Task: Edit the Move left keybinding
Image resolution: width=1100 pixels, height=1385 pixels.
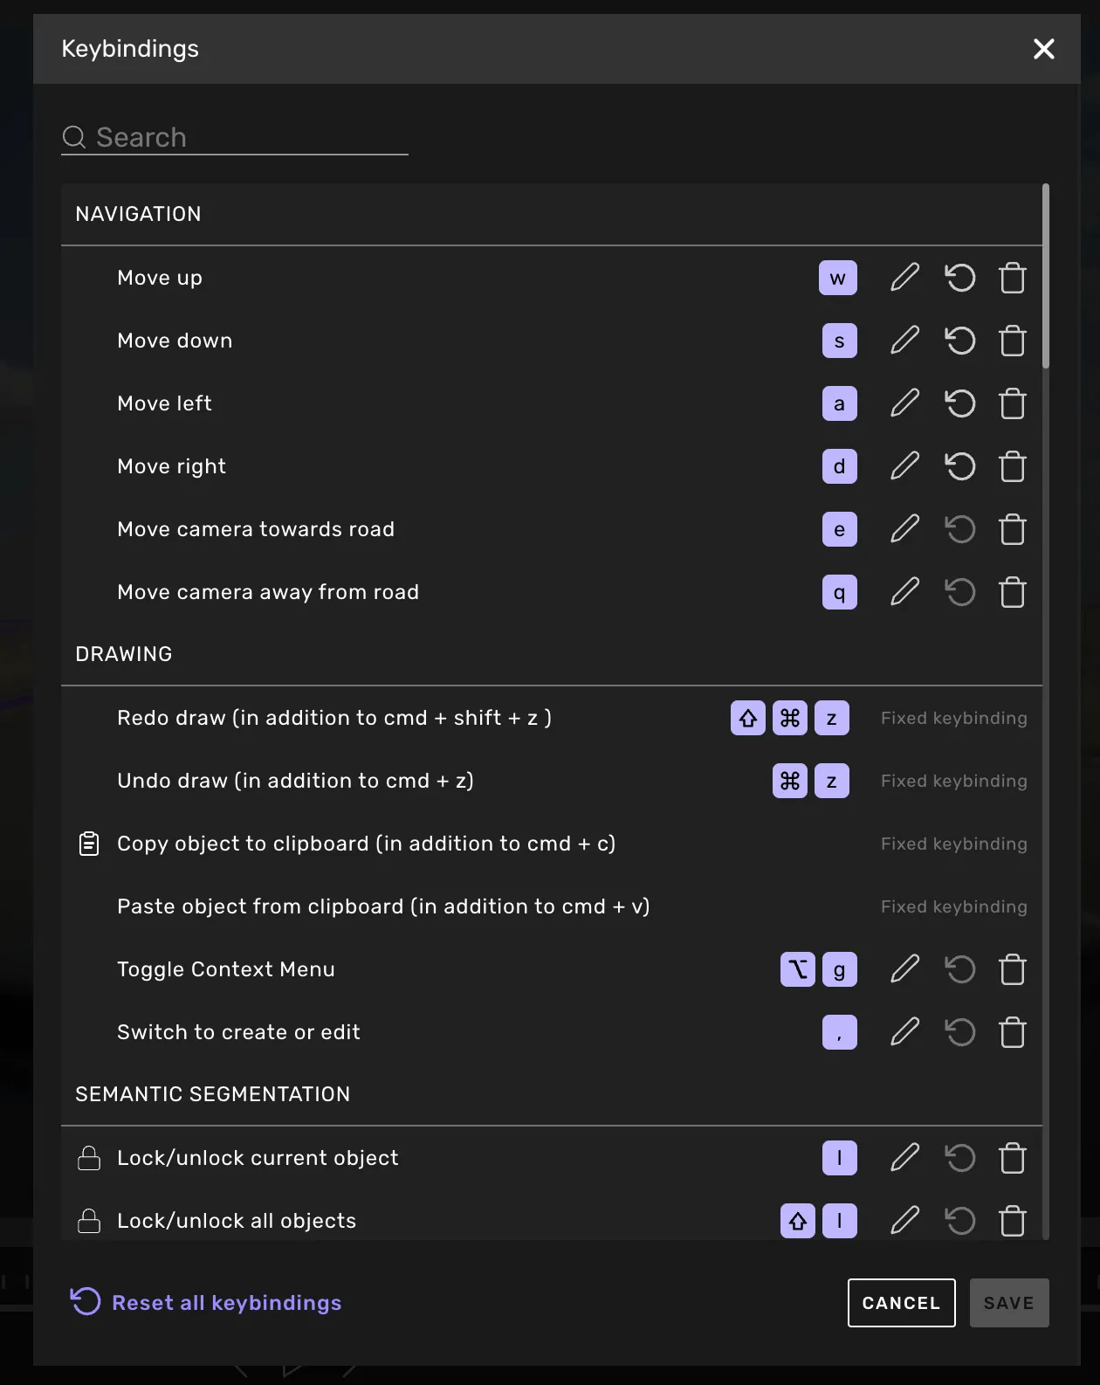Action: point(905,403)
